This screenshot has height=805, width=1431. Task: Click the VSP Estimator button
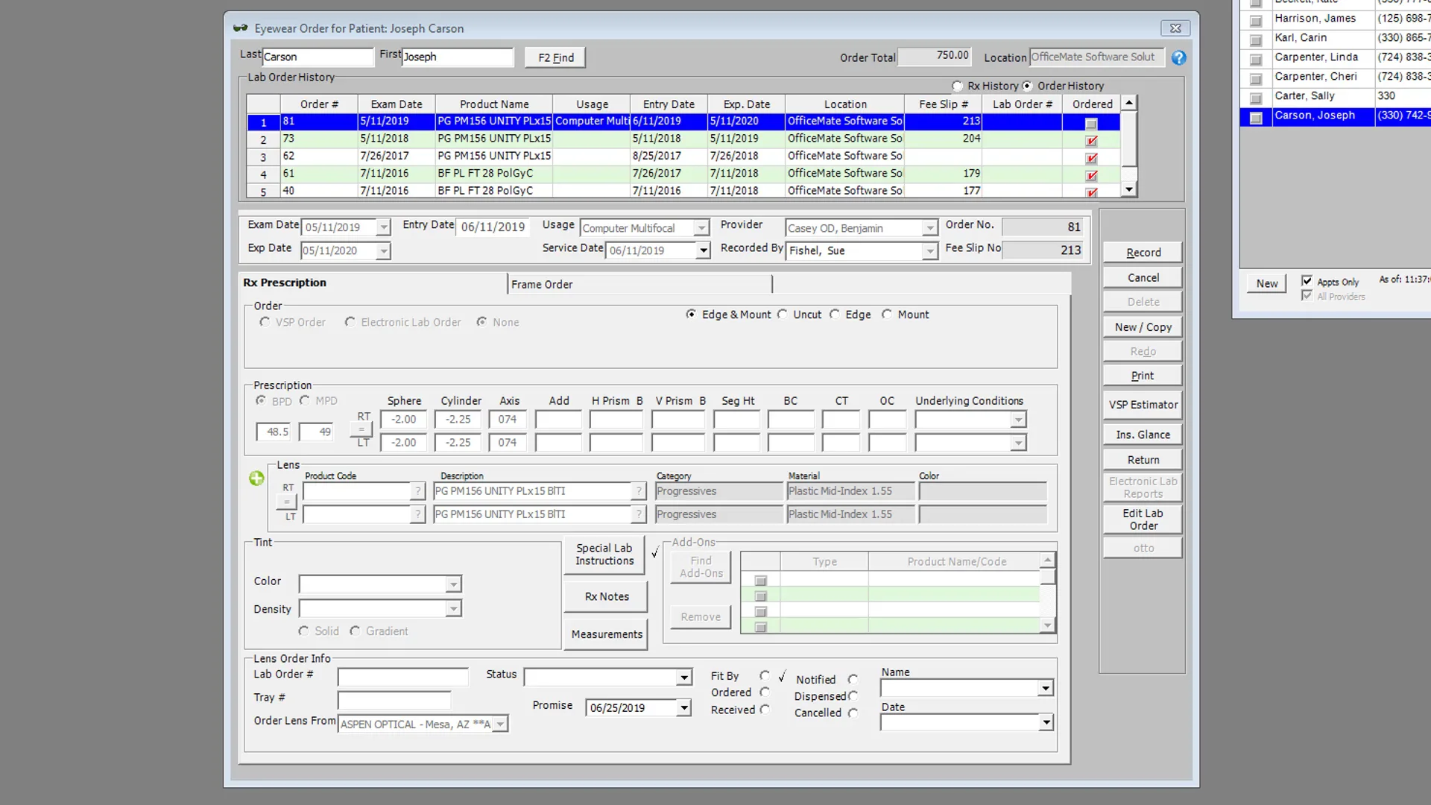point(1143,405)
